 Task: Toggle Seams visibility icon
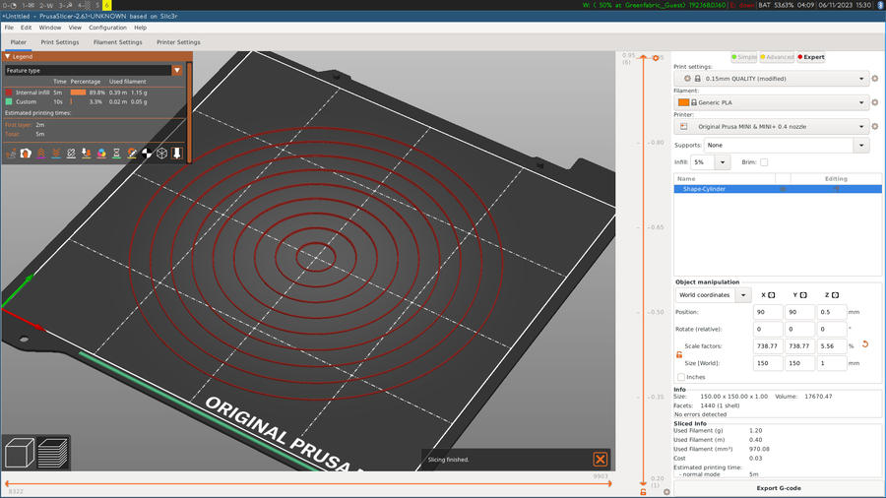(x=71, y=153)
